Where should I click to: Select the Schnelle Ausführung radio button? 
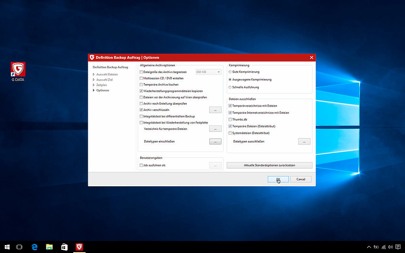pyautogui.click(x=230, y=87)
